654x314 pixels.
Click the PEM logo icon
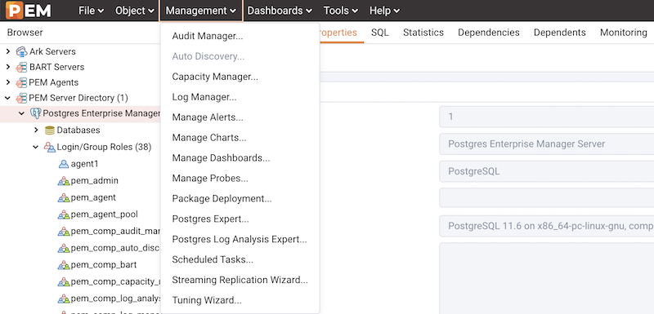tap(29, 11)
